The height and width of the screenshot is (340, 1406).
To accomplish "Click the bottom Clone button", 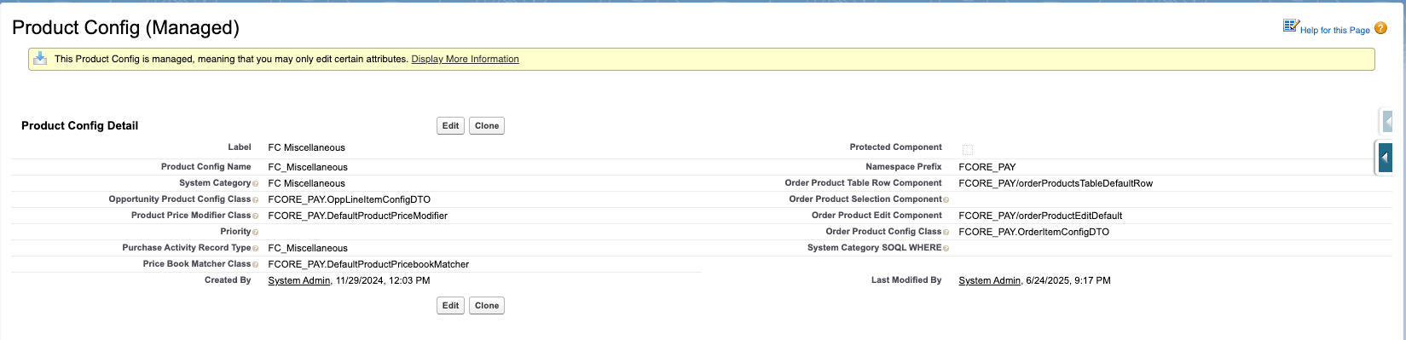I will click(487, 306).
